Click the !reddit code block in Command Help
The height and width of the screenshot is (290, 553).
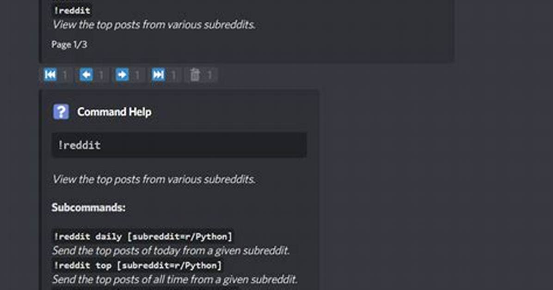(179, 145)
